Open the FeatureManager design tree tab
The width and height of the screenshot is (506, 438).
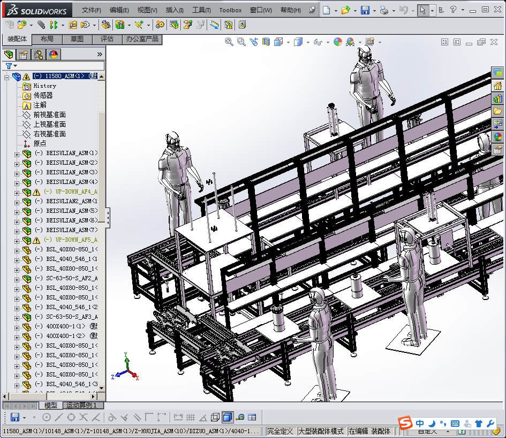tap(9, 54)
